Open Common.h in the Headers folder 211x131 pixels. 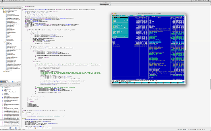9,38
